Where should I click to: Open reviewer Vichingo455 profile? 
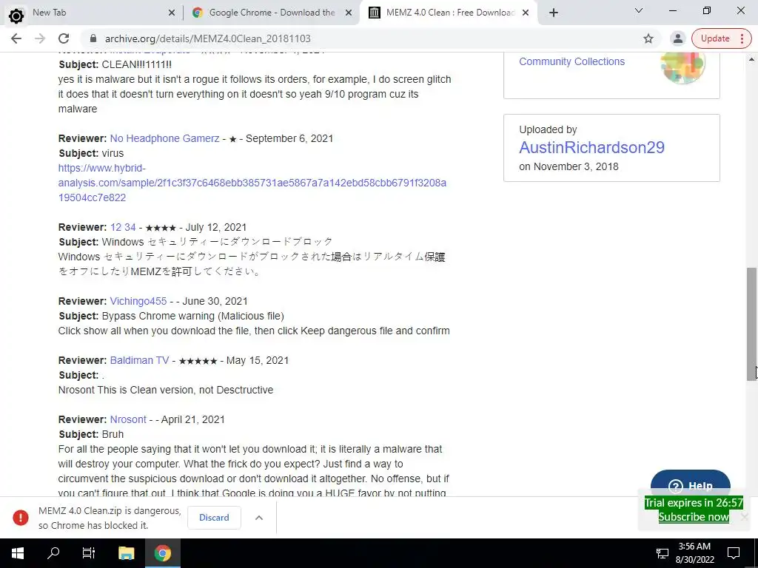(138, 302)
